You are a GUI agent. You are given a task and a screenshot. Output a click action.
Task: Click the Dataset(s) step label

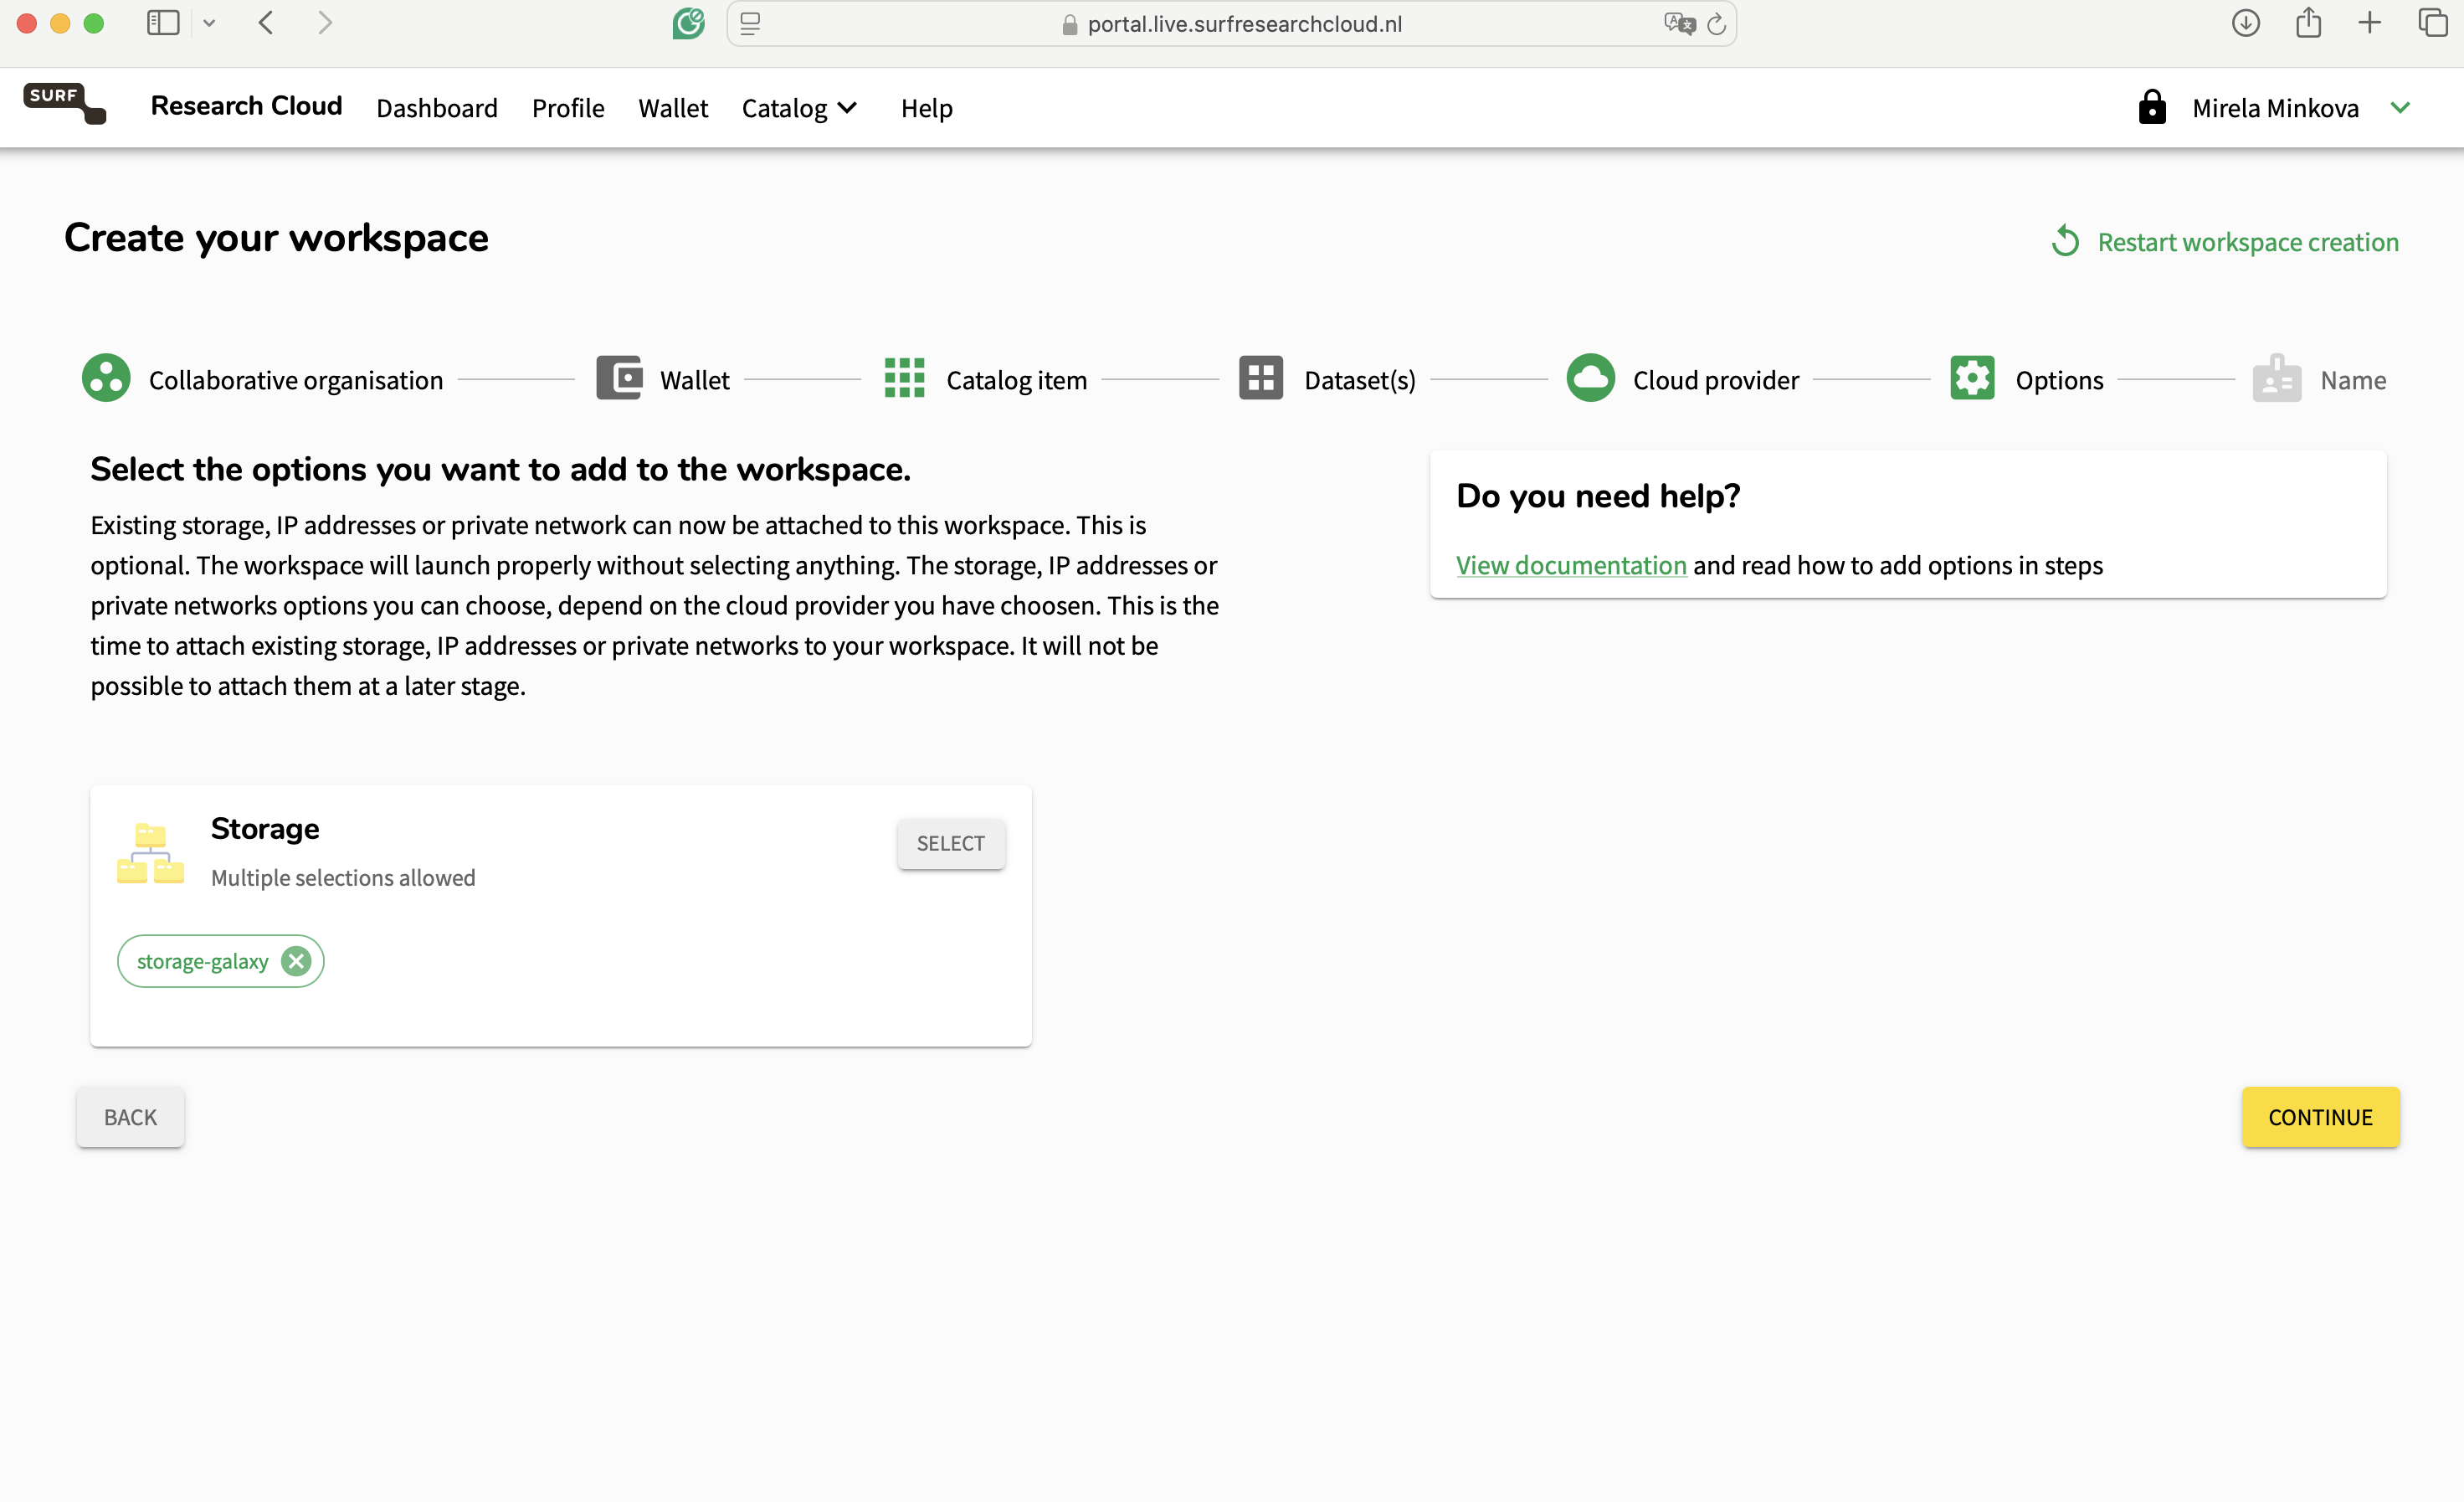tap(1360, 380)
